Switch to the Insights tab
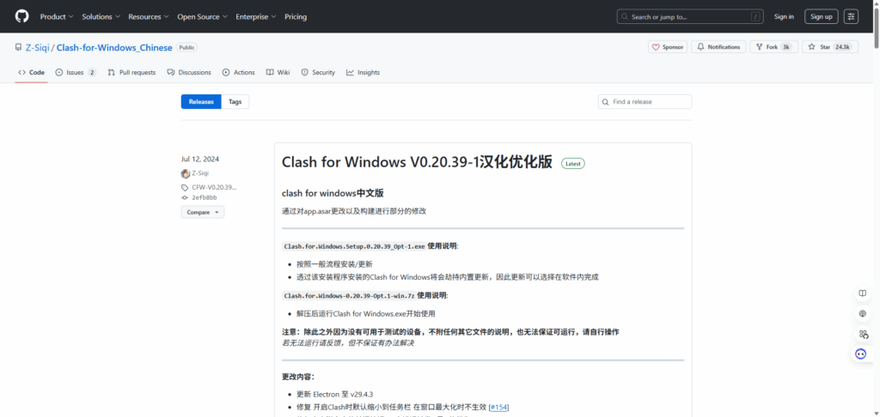880x417 pixels. pos(364,72)
